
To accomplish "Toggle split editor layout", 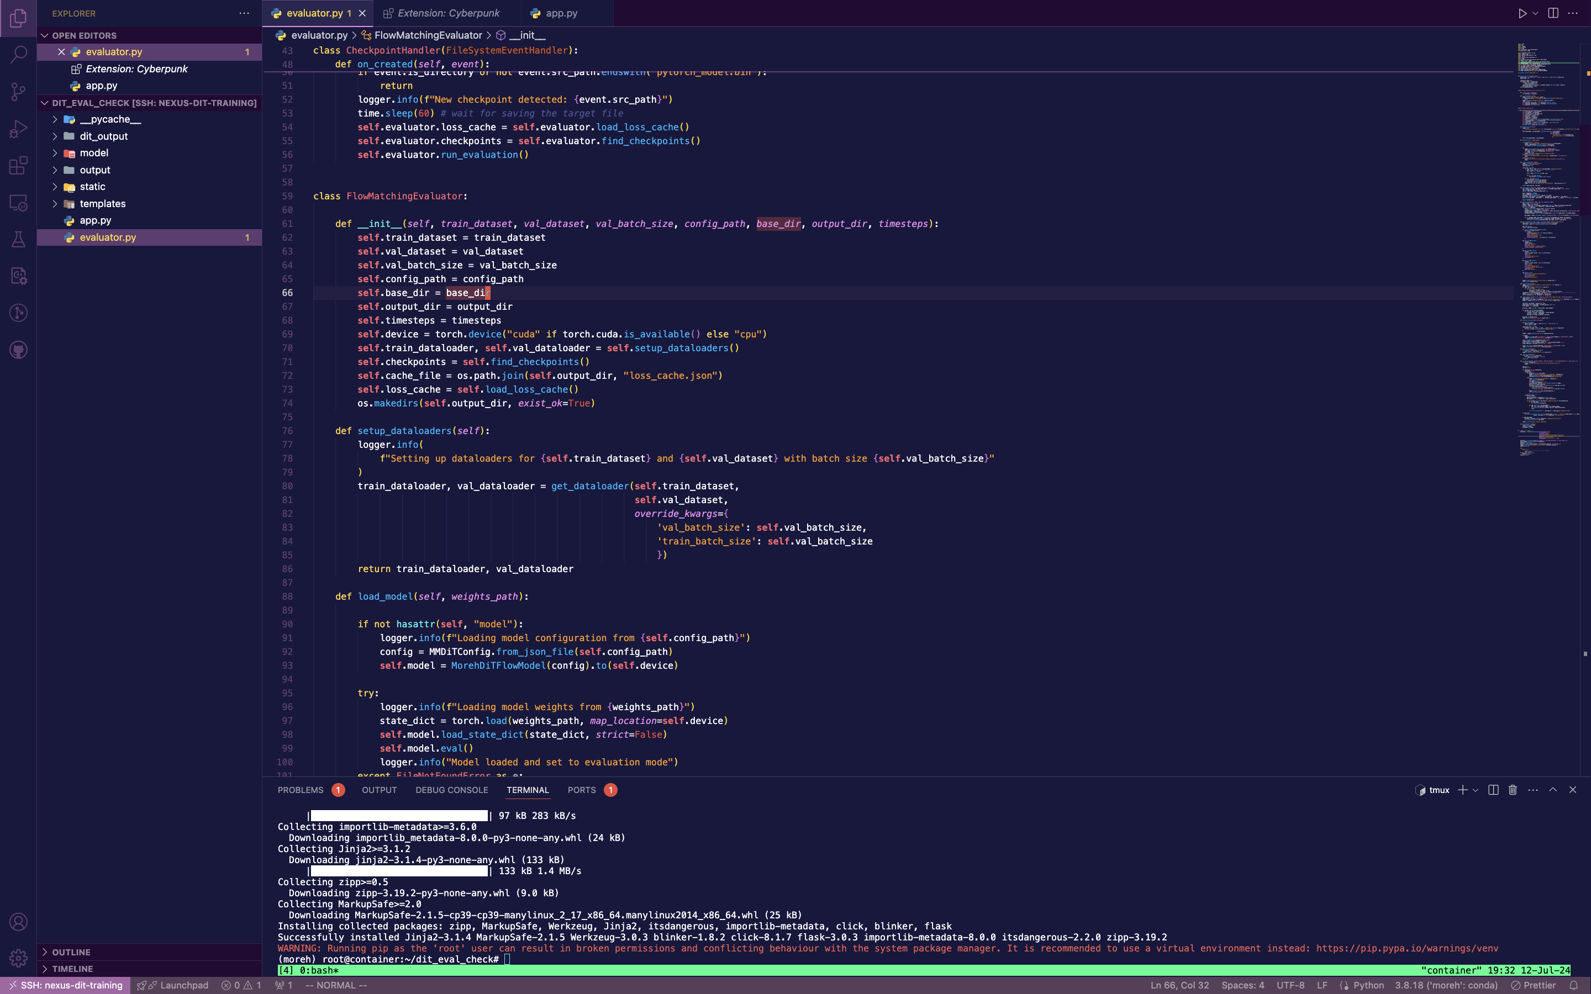I will click(x=1553, y=13).
